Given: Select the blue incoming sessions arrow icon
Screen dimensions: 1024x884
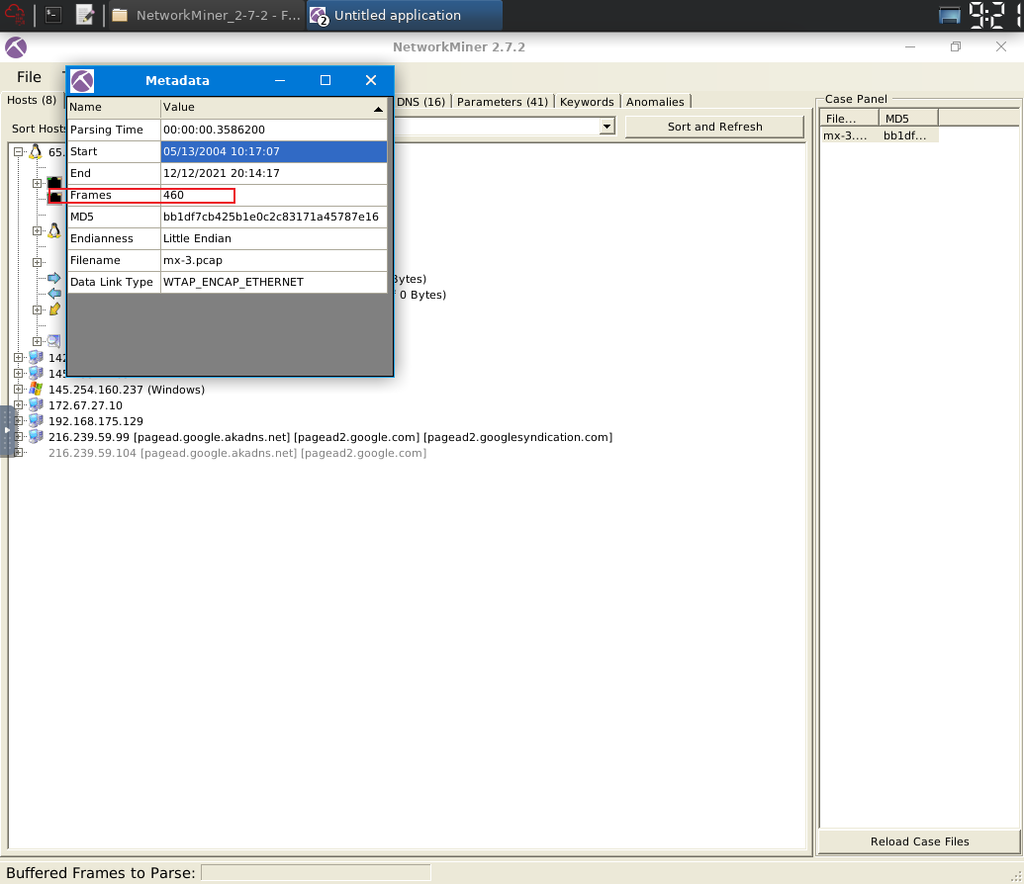Looking at the screenshot, I should pyautogui.click(x=54, y=294).
